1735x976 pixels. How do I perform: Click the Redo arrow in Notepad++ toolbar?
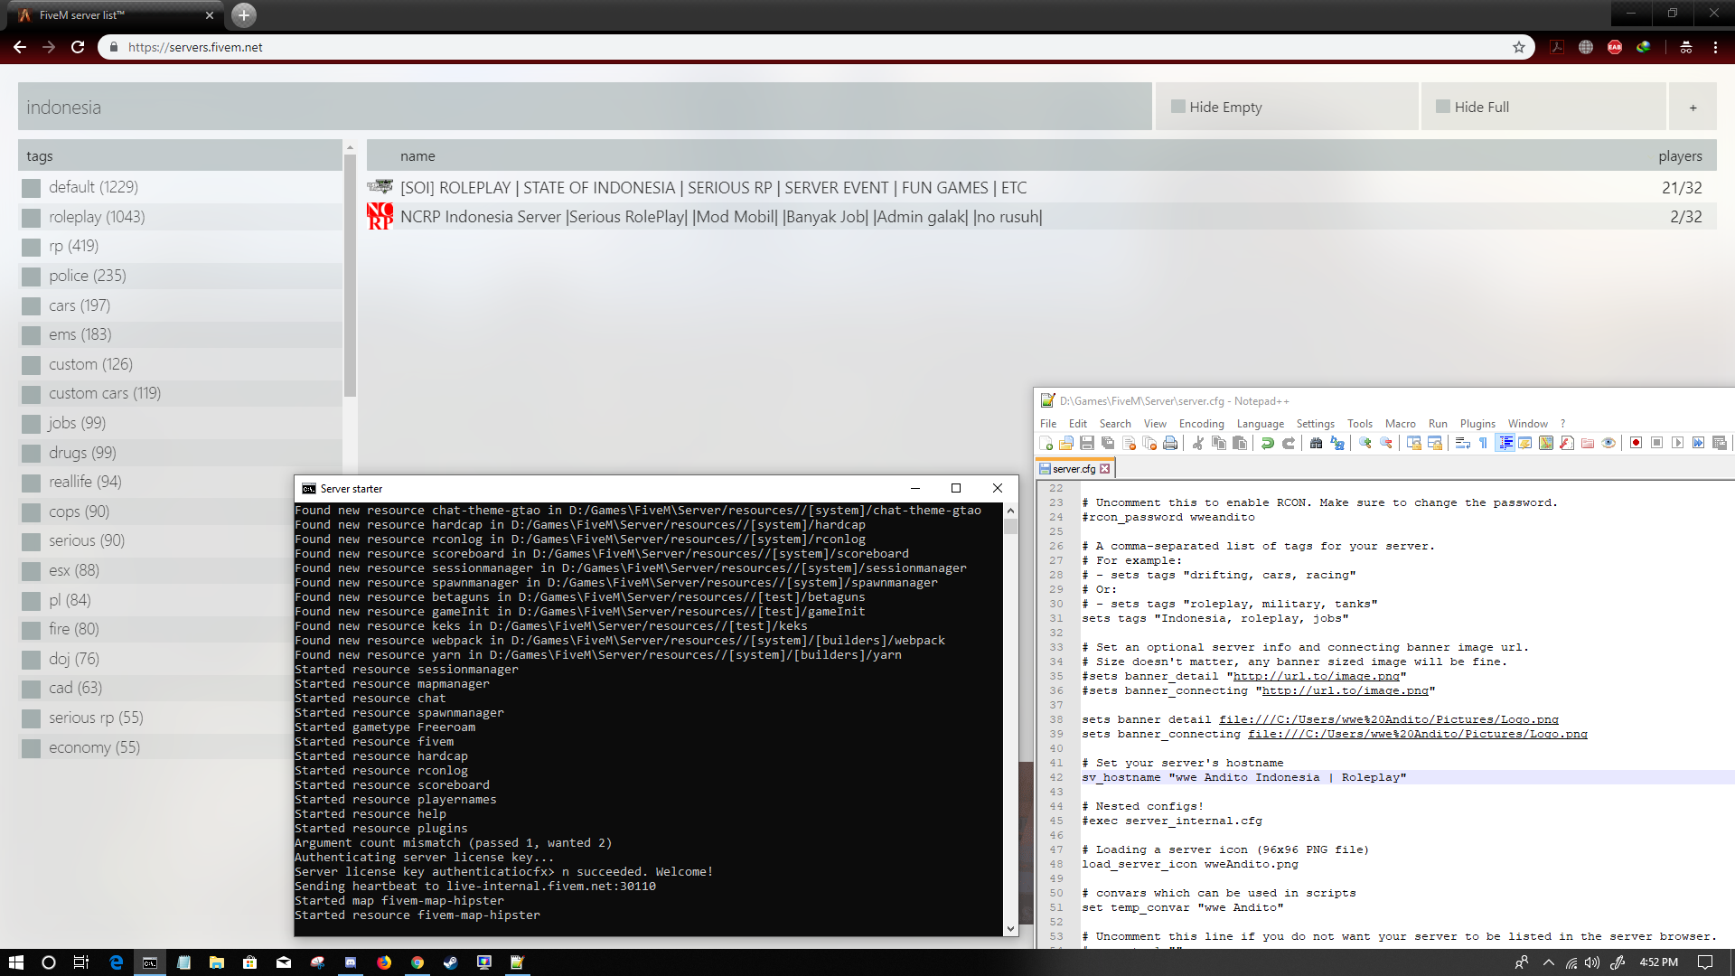coord(1289,443)
